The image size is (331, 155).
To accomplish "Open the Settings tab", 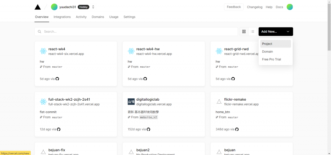I will [129, 17].
